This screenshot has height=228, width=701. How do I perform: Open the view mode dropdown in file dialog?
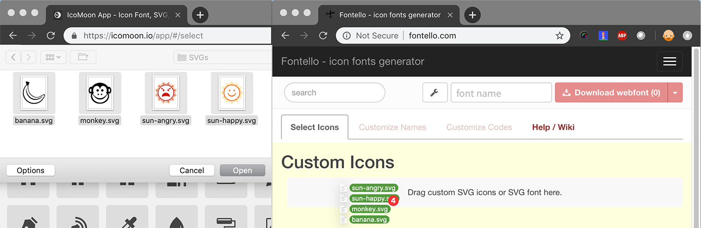(x=53, y=57)
